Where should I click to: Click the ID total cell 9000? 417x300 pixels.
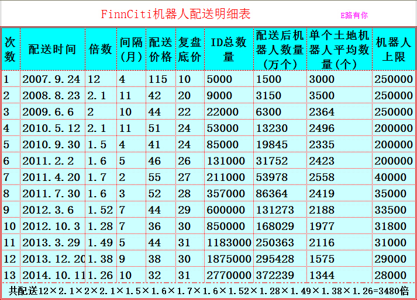(x=229, y=95)
